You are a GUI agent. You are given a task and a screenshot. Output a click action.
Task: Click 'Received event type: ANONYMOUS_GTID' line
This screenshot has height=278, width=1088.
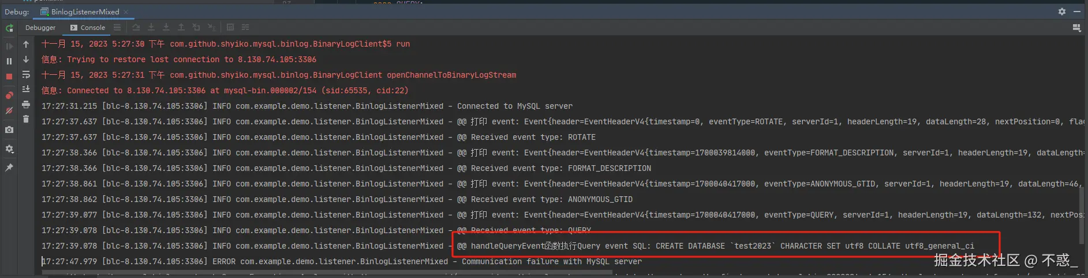[x=337, y=199]
